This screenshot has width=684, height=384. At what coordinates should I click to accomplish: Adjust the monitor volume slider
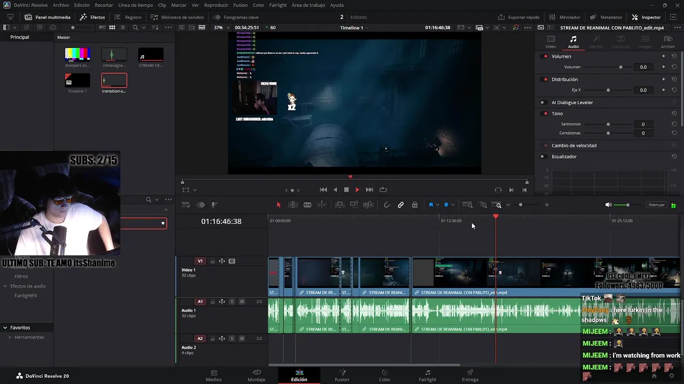[x=628, y=205]
